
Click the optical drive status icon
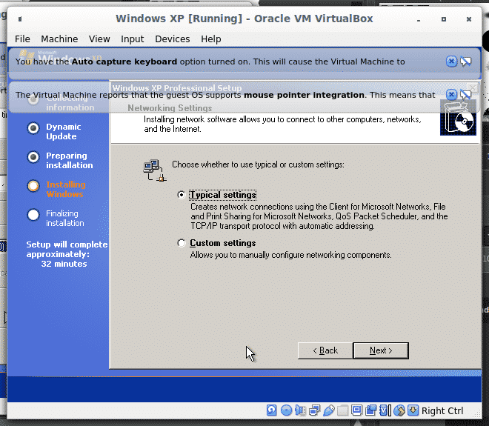click(286, 410)
